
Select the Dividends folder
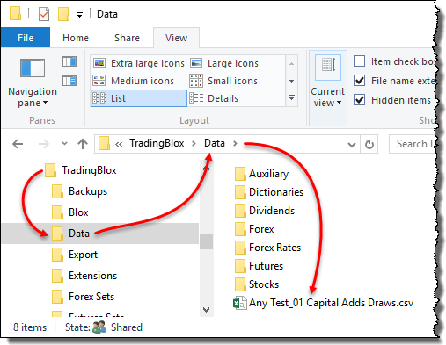point(265,211)
